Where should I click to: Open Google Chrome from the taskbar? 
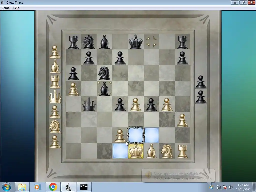(x=53, y=187)
